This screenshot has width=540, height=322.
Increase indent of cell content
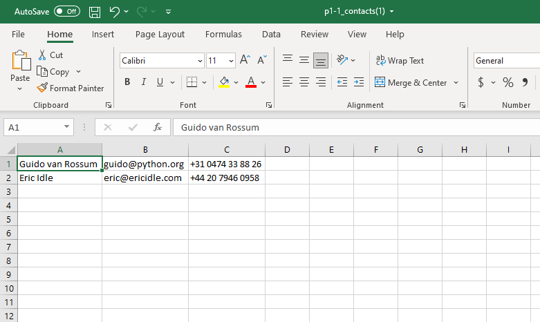359,82
